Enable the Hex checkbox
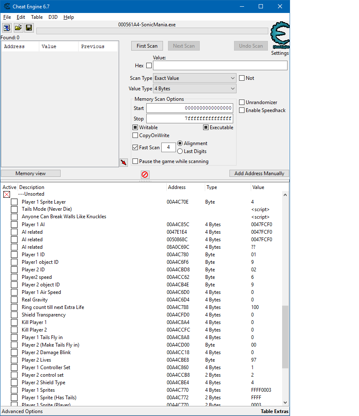Screen dimensions: 359x416 coord(149,66)
